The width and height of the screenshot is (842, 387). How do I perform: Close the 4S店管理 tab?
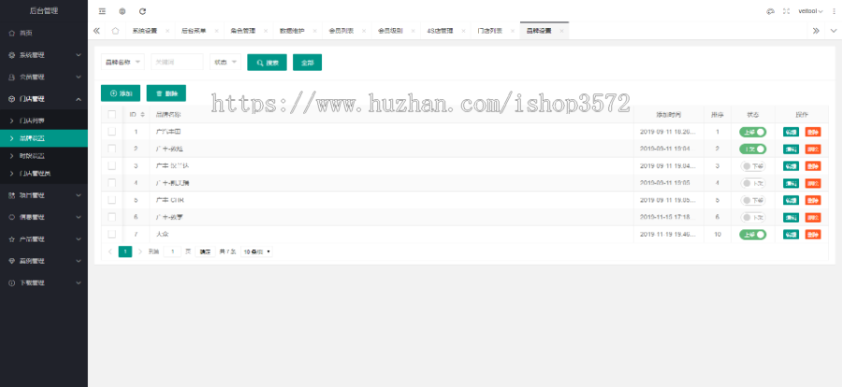[463, 31]
